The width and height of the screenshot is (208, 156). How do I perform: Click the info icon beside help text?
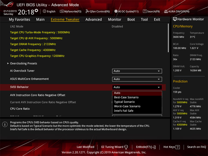click(x=5, y=125)
